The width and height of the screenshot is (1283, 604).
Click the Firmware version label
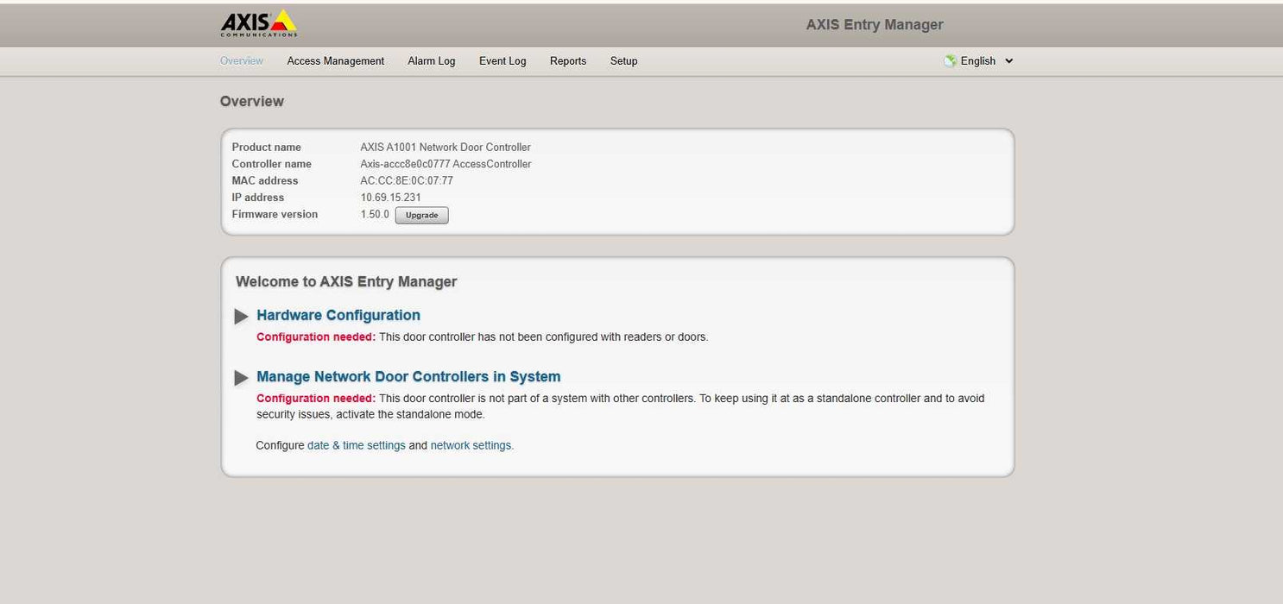click(x=275, y=214)
